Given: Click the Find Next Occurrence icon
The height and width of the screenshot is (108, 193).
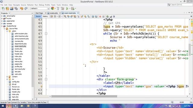Looking at the screenshot, I should (x=71, y=16).
